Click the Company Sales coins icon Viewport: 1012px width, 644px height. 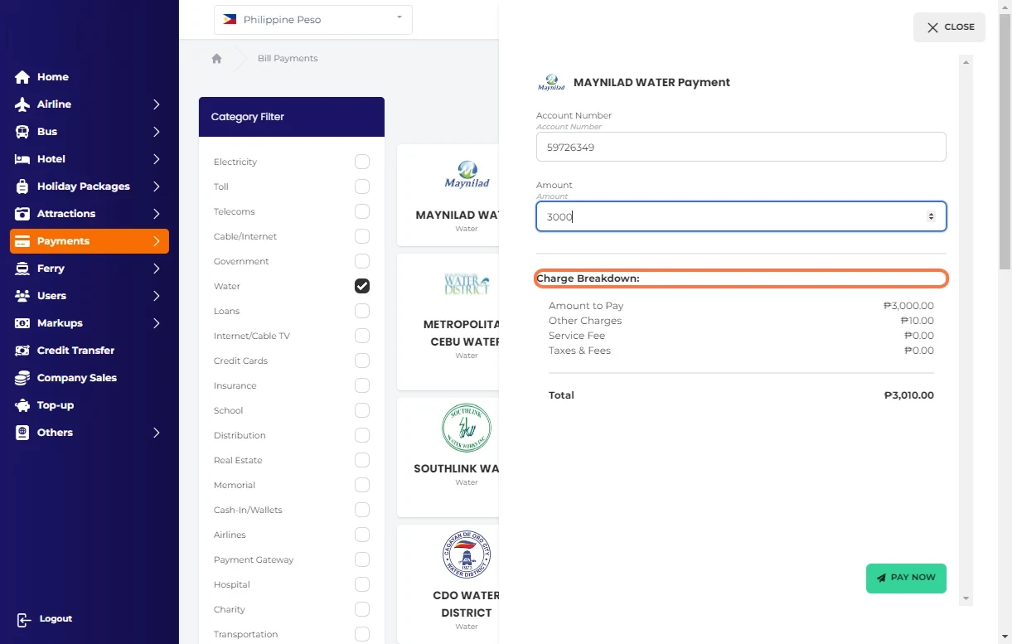pos(22,378)
